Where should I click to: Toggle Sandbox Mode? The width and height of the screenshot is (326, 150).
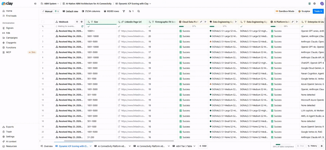pyautogui.click(x=285, y=11)
